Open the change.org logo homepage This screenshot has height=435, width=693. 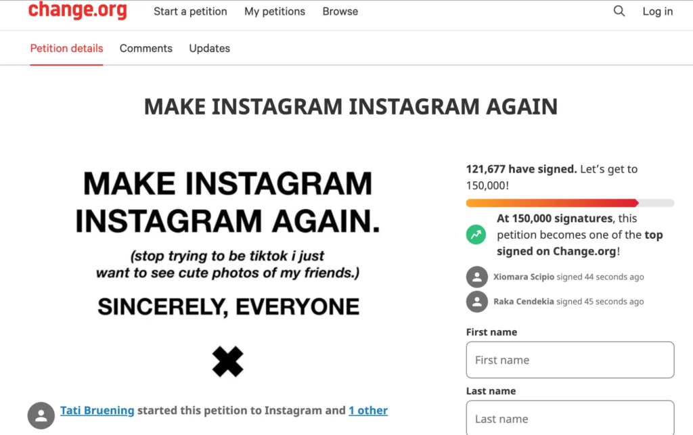(x=78, y=10)
